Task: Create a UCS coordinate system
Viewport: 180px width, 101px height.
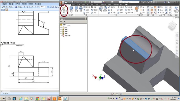Action: point(143,13)
